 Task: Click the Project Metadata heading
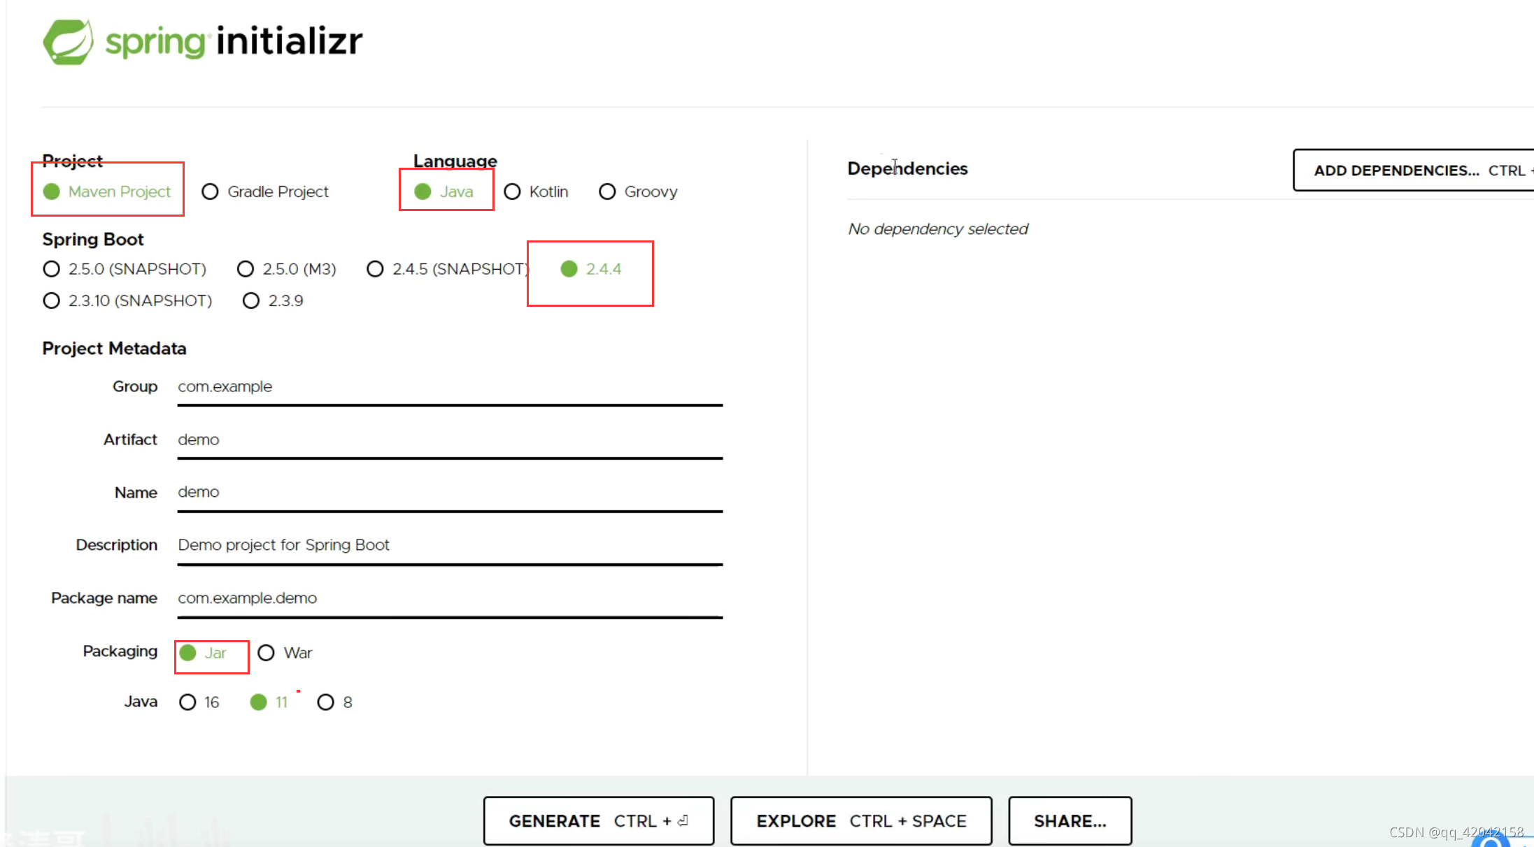[x=114, y=349]
